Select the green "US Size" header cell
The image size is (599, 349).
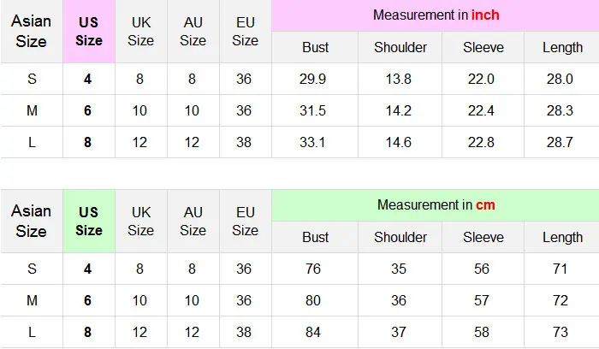(x=89, y=222)
